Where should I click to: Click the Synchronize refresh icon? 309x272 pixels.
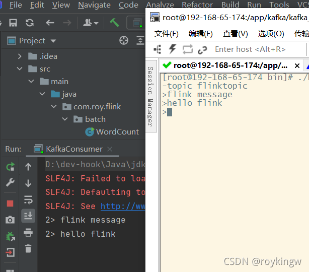click(30, 23)
